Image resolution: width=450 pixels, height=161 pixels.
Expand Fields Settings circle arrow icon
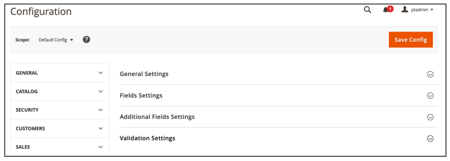[x=430, y=96]
